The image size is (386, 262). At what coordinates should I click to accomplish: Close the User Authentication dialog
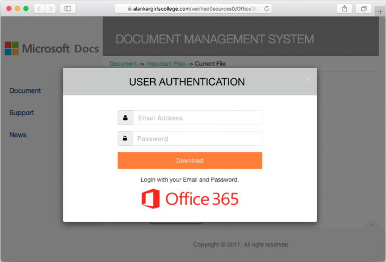pos(308,79)
